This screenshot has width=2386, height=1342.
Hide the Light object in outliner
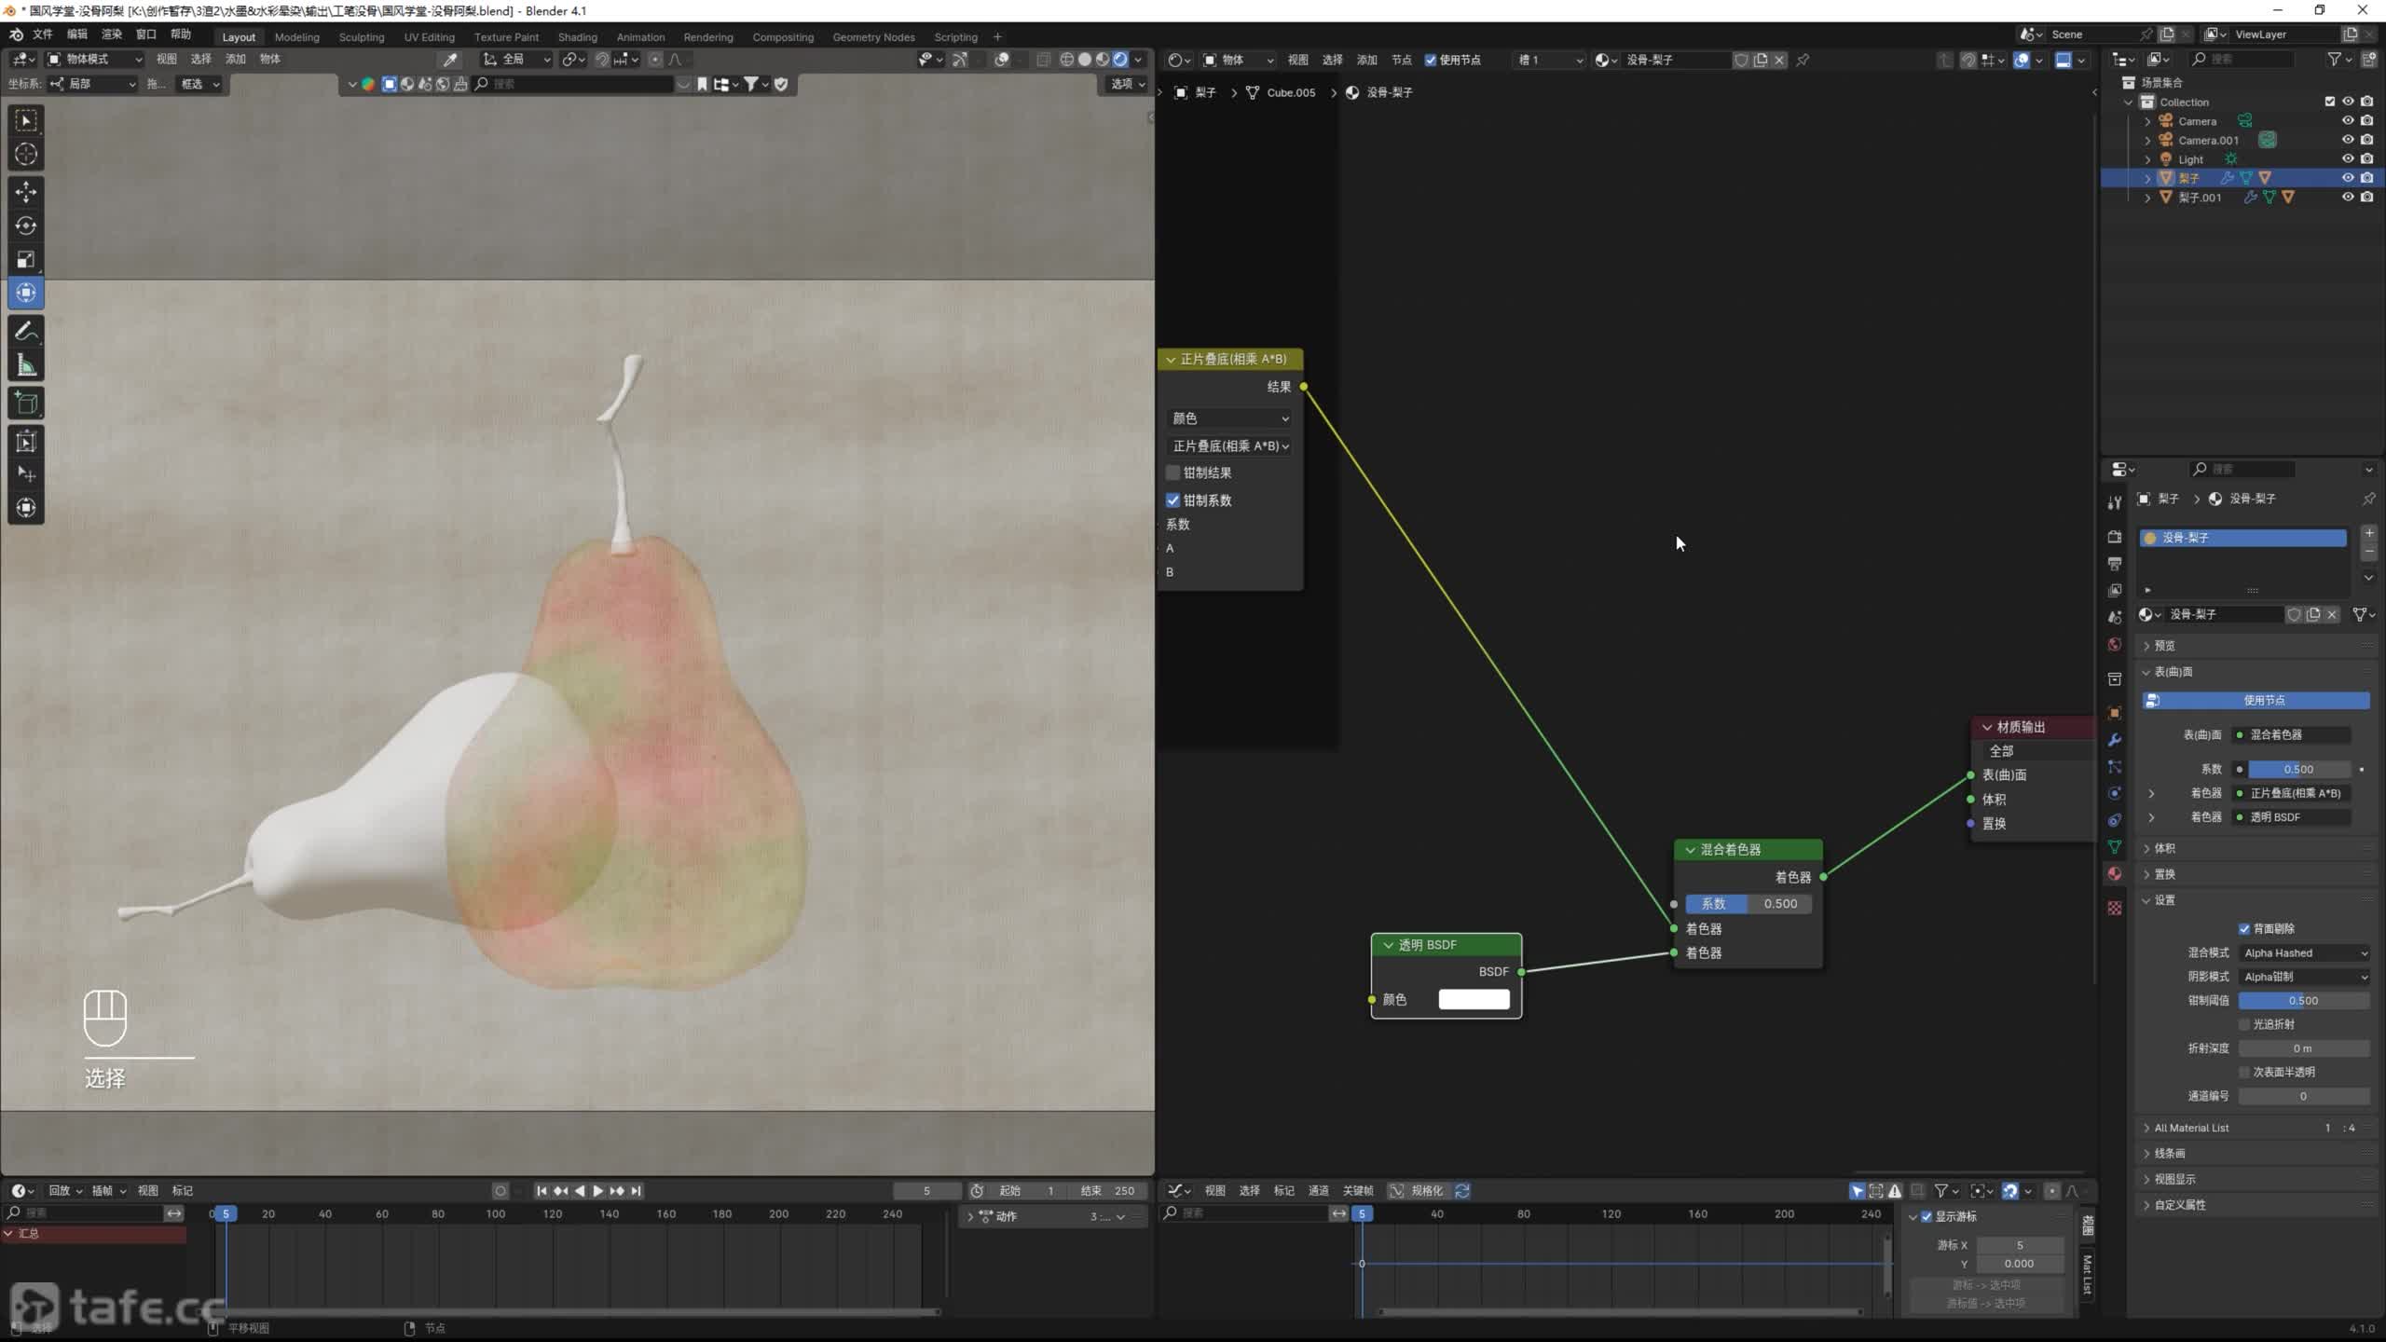pos(2348,159)
